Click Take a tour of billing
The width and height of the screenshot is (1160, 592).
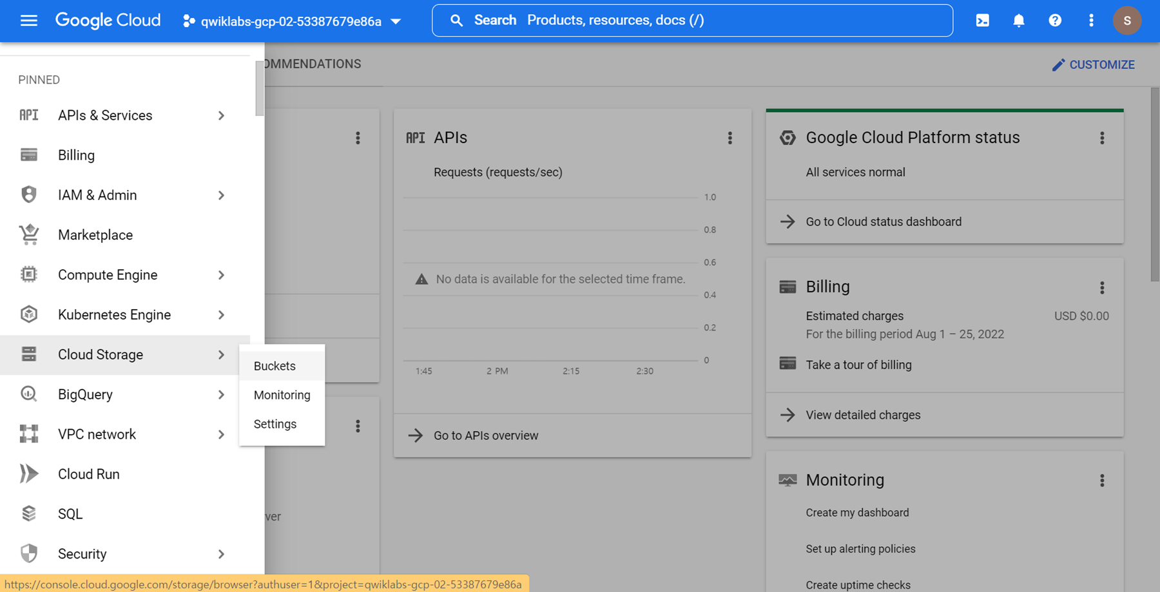click(858, 365)
